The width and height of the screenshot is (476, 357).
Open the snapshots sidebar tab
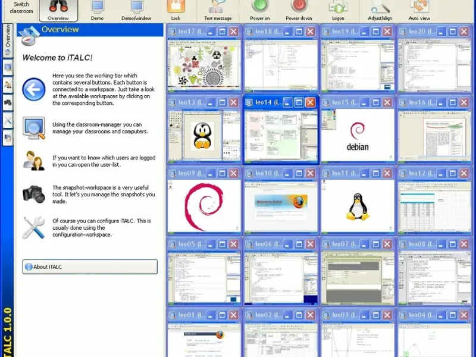click(x=8, y=102)
